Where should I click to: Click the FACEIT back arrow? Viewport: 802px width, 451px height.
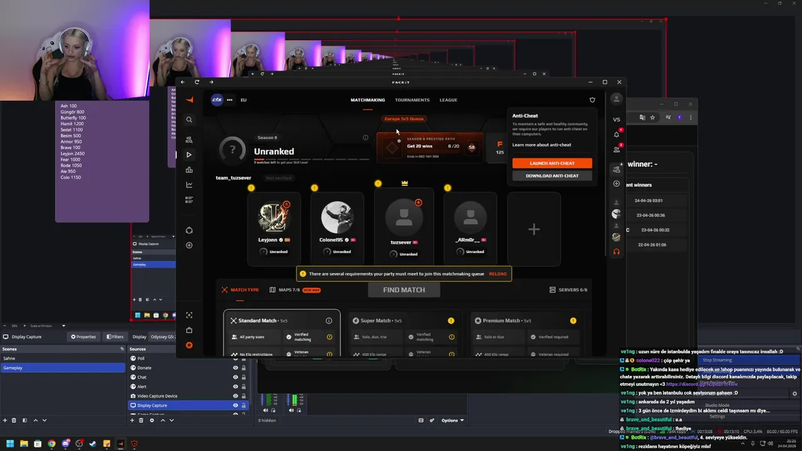pyautogui.click(x=182, y=82)
